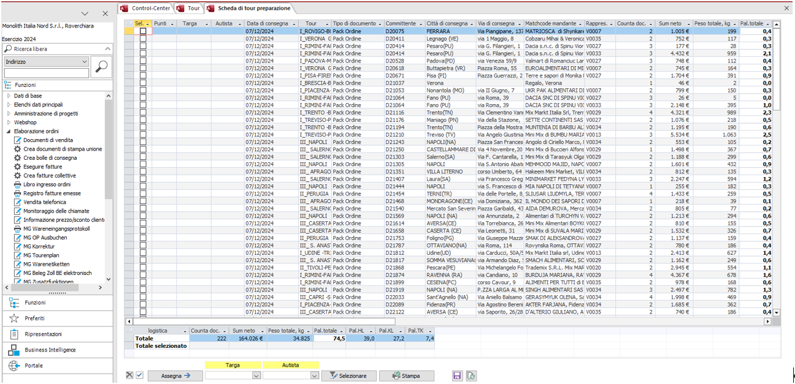Viewport: 795px width, 384px height.
Task: Open the Preferiti star section
Action: pos(34,318)
